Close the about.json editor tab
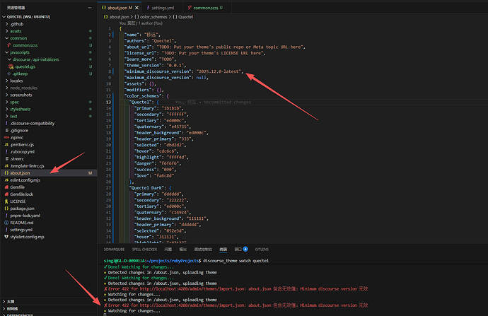Image resolution: width=488 pixels, height=316 pixels. 136,8
